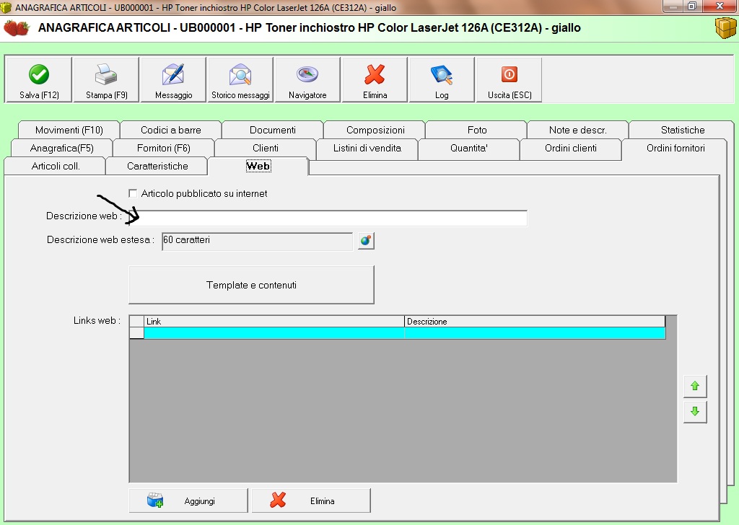Tick Articolo pubblicato su internet checkbox
The height and width of the screenshot is (525, 739).
click(x=133, y=193)
